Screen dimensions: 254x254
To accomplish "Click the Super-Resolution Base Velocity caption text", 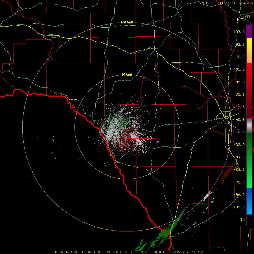I will point(127,252).
